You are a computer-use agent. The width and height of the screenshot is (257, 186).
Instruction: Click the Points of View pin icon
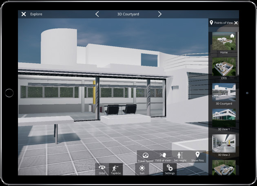211,23
